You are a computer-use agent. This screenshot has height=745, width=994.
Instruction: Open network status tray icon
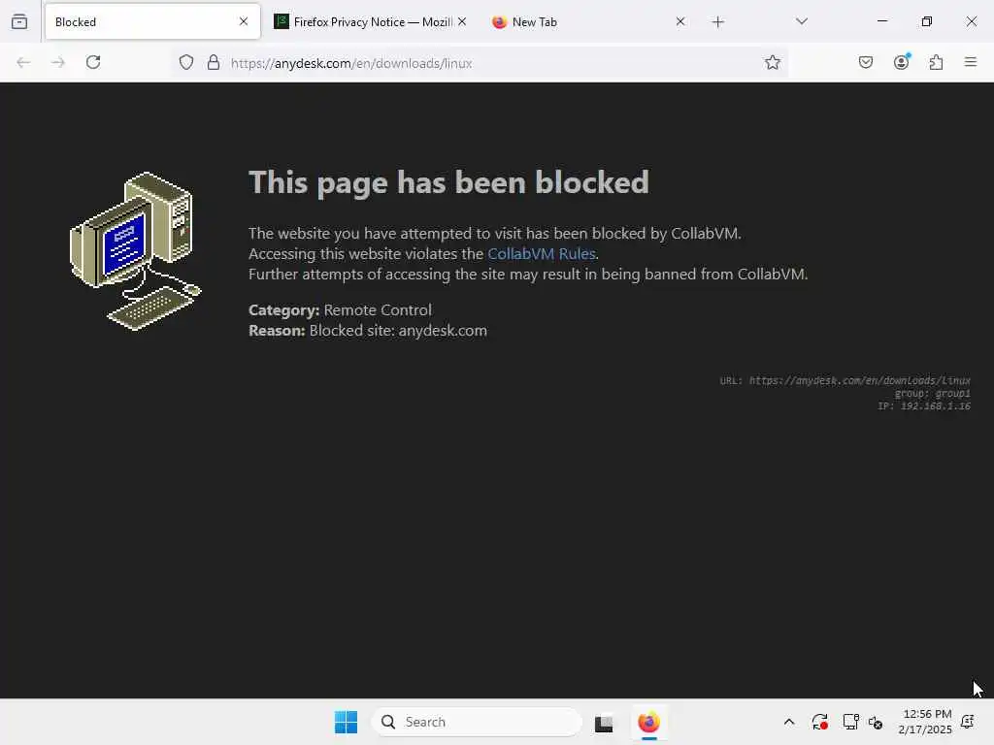850,722
